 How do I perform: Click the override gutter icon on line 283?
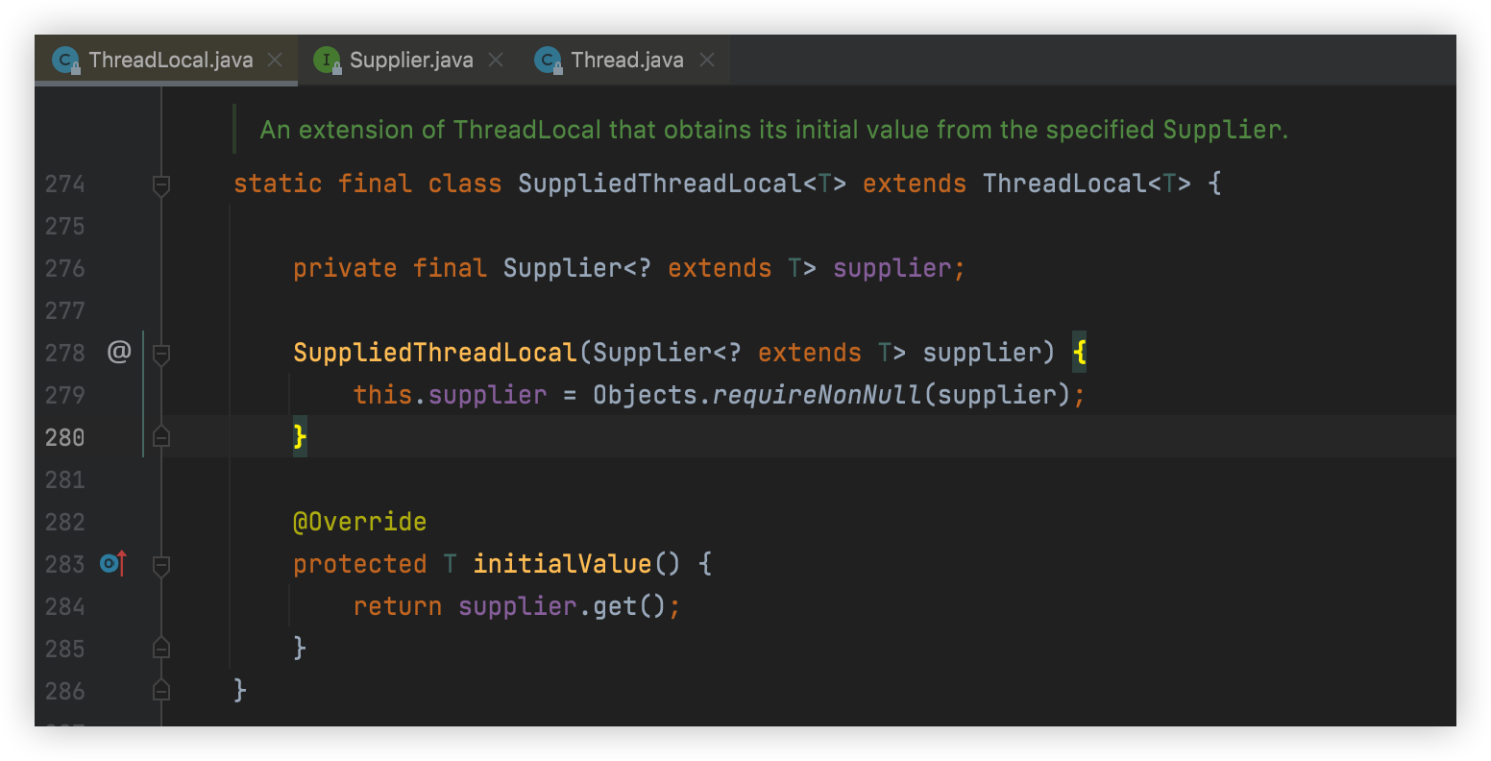click(x=113, y=564)
